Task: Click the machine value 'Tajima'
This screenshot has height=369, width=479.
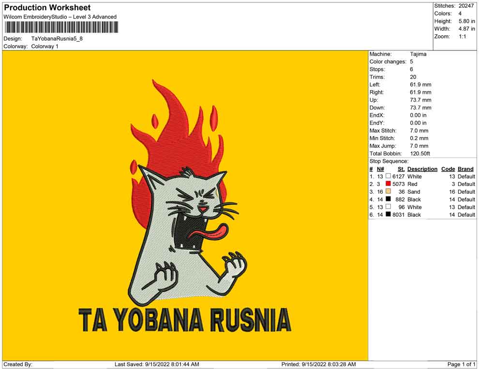Action: point(418,54)
